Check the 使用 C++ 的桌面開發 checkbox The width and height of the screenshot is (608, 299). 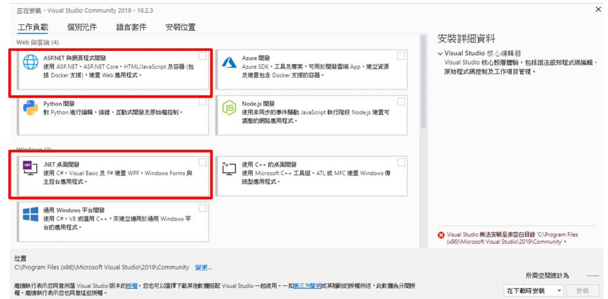click(401, 162)
